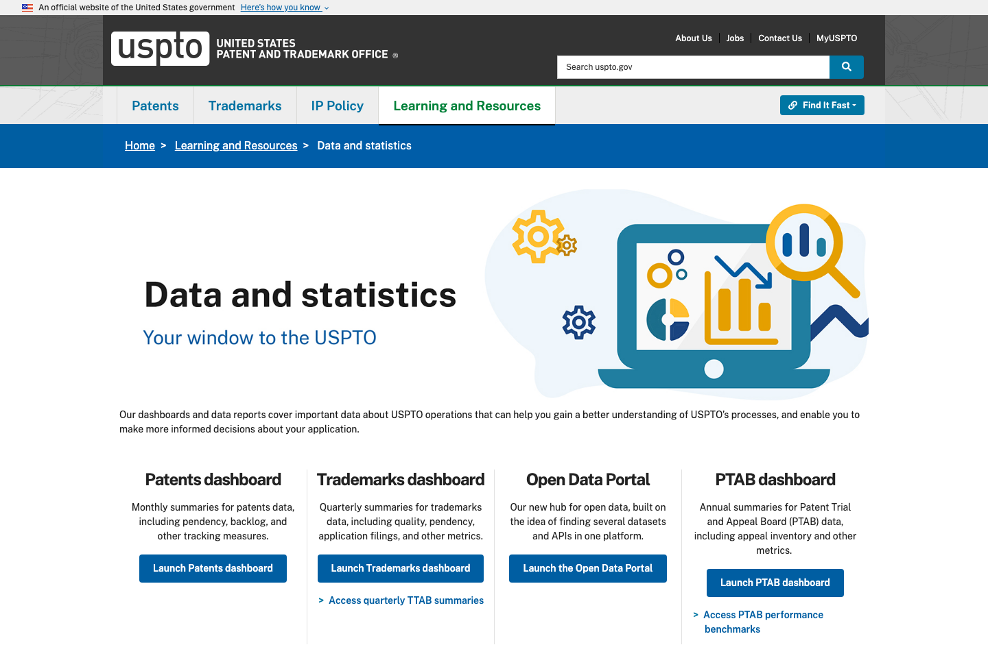The image size is (988, 658).
Task: Open the Find It Fast dropdown
Action: point(822,105)
